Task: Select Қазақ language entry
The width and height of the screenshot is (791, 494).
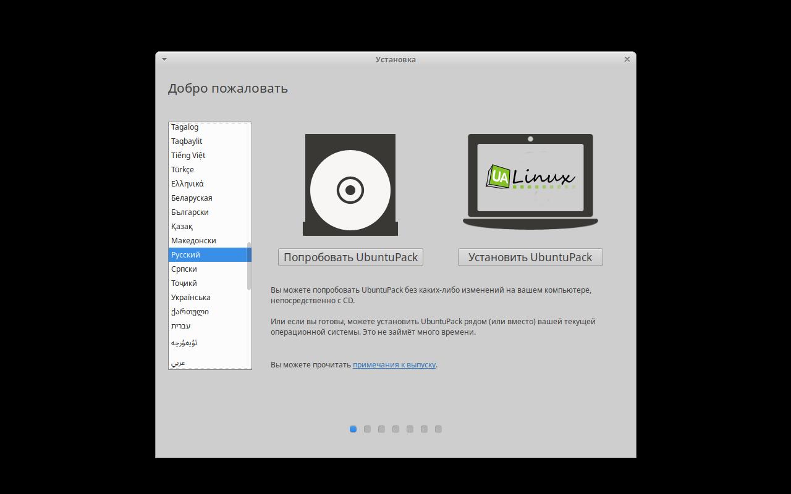Action: tap(208, 227)
